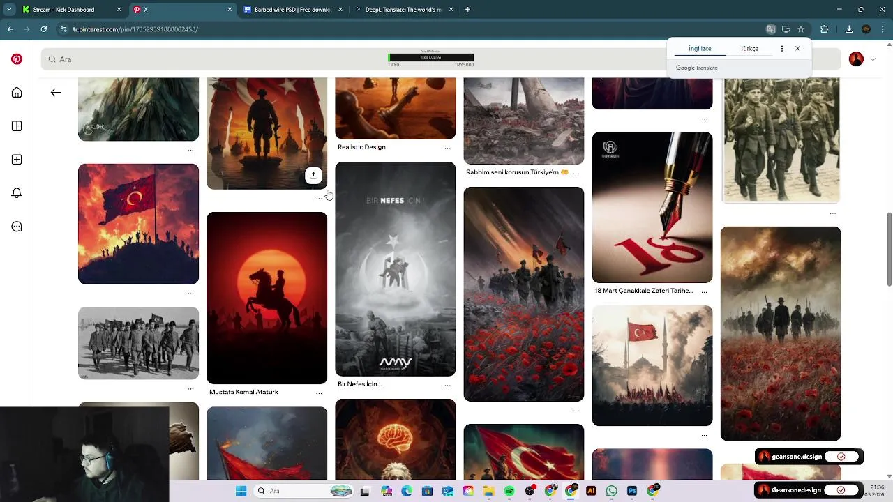Open the Mustafa Kemal Atatürk pin title
This screenshot has height=502, width=893.
click(243, 392)
